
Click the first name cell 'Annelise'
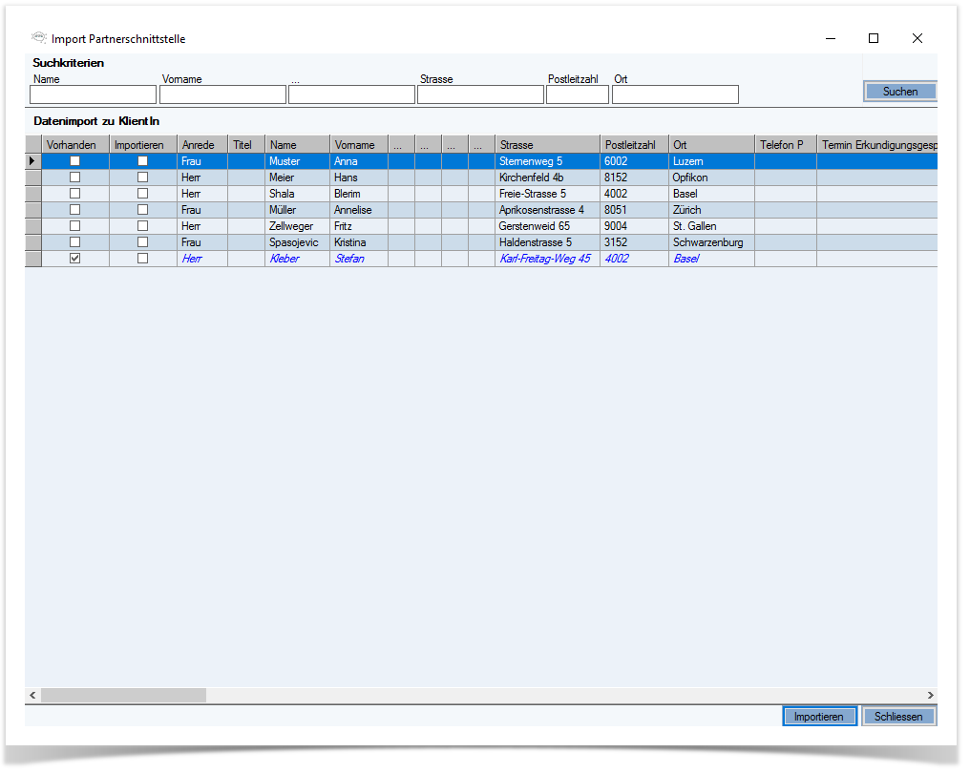(x=359, y=210)
